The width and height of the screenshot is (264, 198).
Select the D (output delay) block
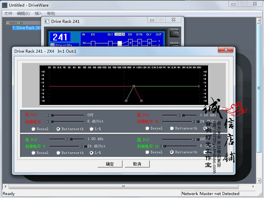(150, 43)
